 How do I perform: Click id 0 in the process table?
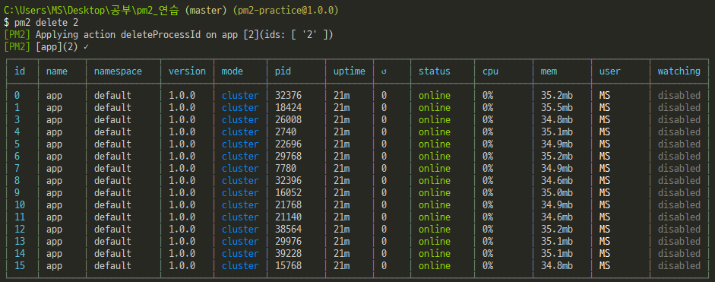point(17,95)
